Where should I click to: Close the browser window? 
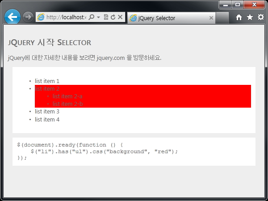(254, 4)
